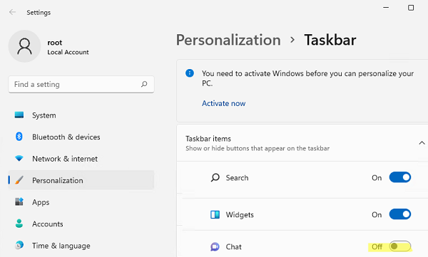
Task: Click the Bluetooth icon in sidebar
Action: coord(19,137)
